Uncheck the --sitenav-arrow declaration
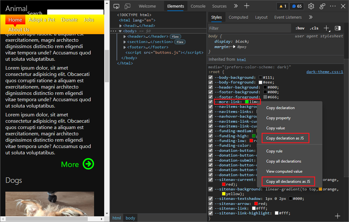The width and height of the screenshot is (349, 222). tap(211, 203)
